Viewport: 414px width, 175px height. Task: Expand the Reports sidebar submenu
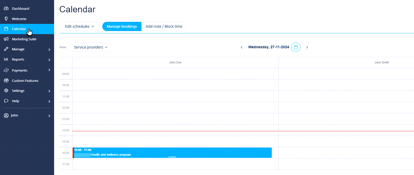49,60
